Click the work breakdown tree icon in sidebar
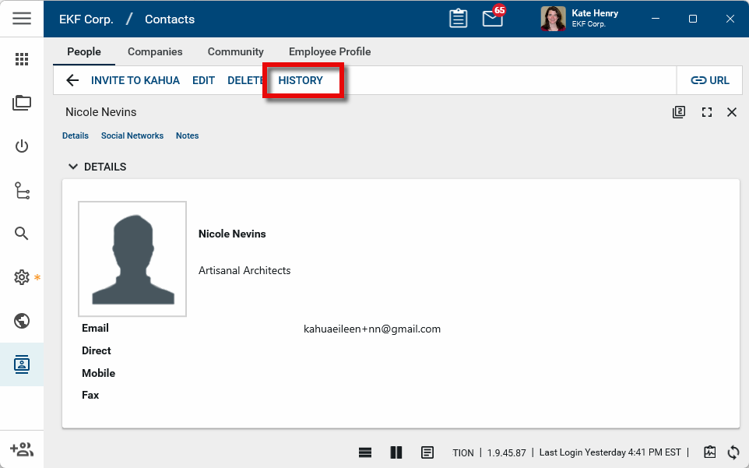Image resolution: width=749 pixels, height=468 pixels. pos(22,191)
